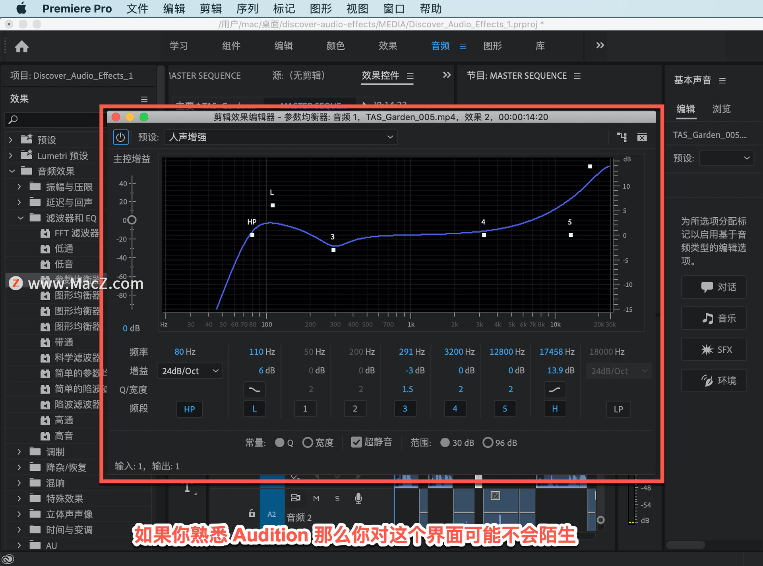Select the 低通 effect preset icon
Screen dimensions: 763x566
[x=45, y=249]
